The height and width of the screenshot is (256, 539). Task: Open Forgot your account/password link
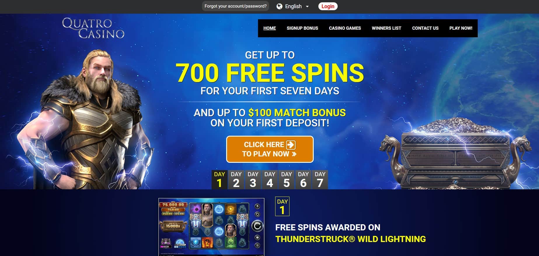236,6
